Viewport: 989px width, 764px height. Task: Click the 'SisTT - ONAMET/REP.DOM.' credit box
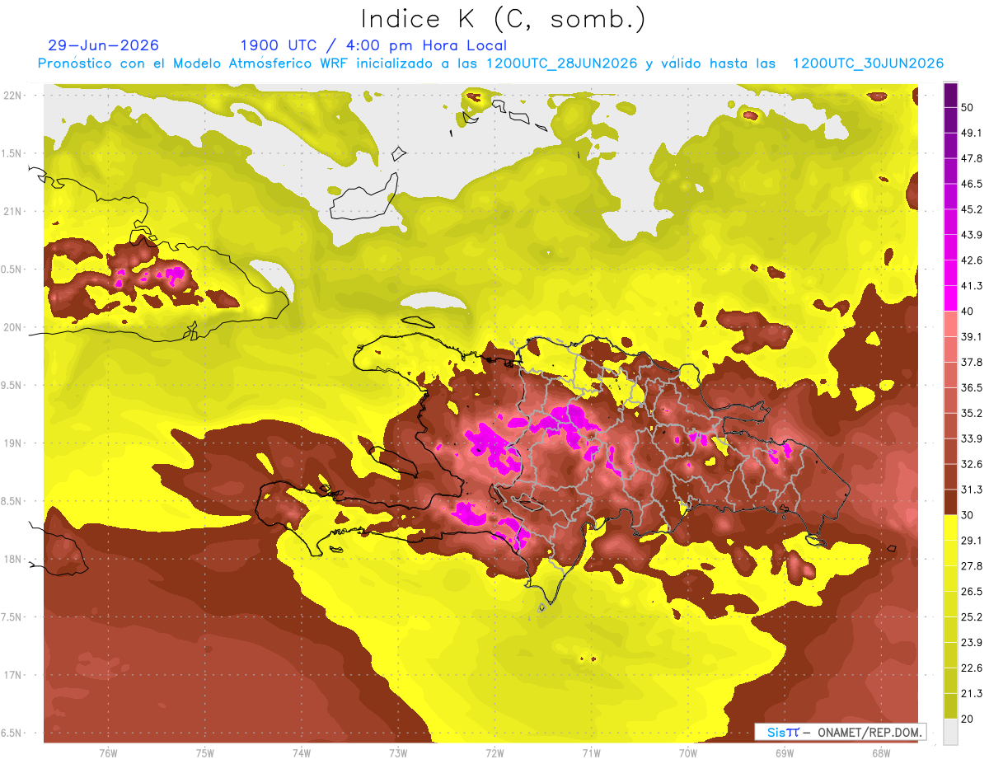coord(841,732)
